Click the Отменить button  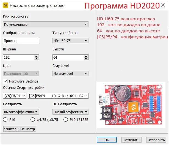(x=131, y=140)
